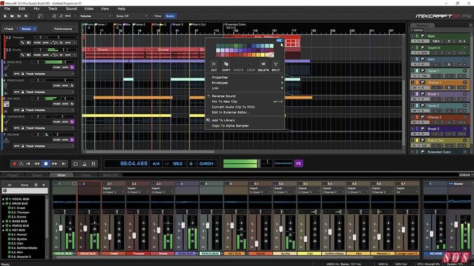The width and height of the screenshot is (474, 266).
Task: Switch timeline to Time mode
Action: click(x=158, y=16)
